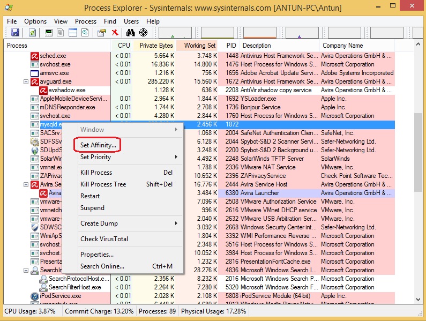Click the vertical scrollbar thumb
The height and width of the screenshot is (321, 426).
tap(418, 152)
